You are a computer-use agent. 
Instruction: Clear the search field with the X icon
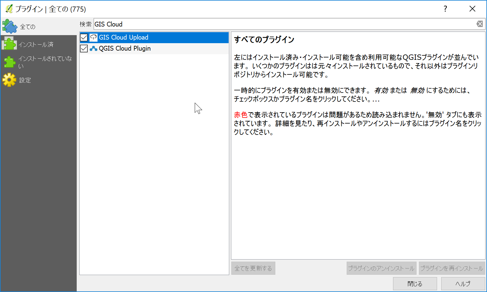(x=480, y=24)
